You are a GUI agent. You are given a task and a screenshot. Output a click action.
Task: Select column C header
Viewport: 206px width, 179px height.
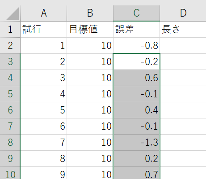(x=136, y=13)
